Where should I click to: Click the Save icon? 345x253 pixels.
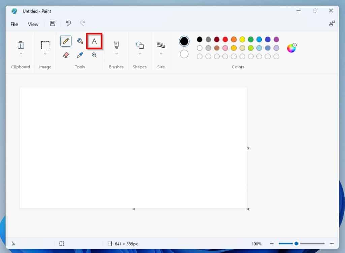[x=52, y=24]
